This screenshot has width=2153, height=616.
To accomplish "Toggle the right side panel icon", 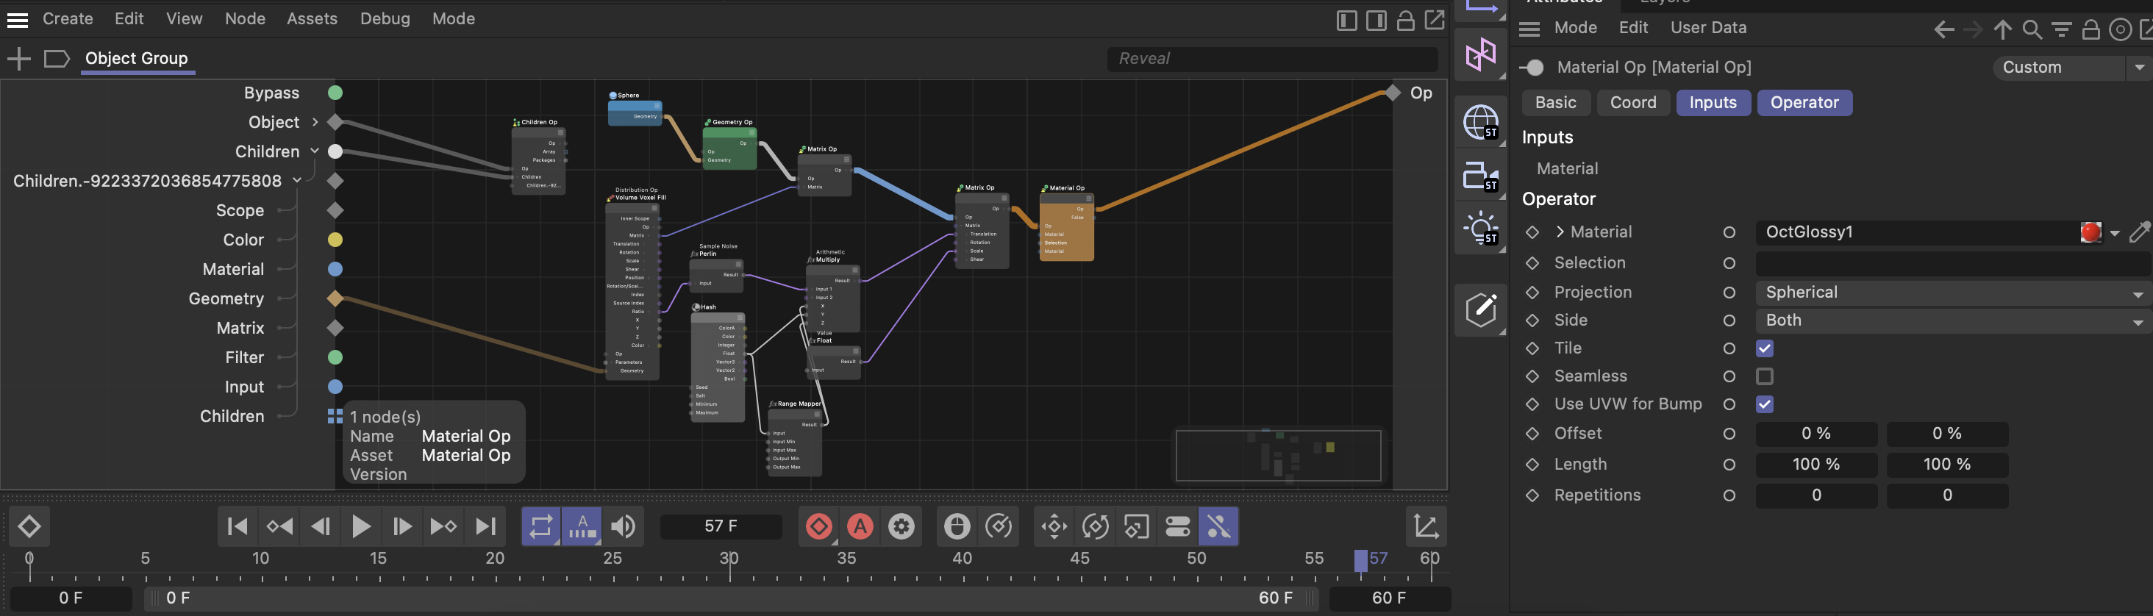I will pyautogui.click(x=1376, y=20).
